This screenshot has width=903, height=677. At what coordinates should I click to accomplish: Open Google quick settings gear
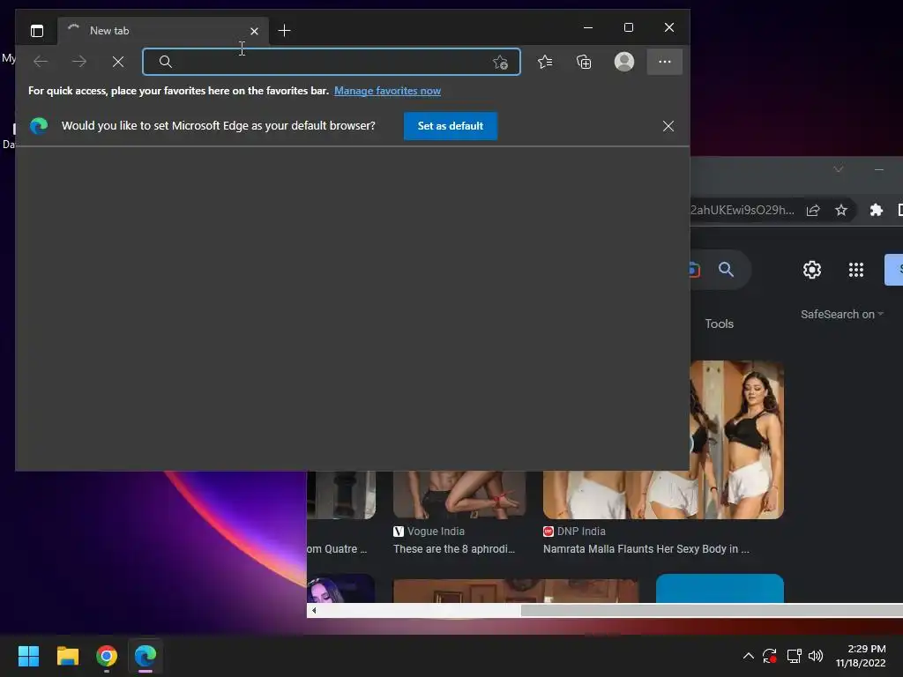(x=812, y=270)
